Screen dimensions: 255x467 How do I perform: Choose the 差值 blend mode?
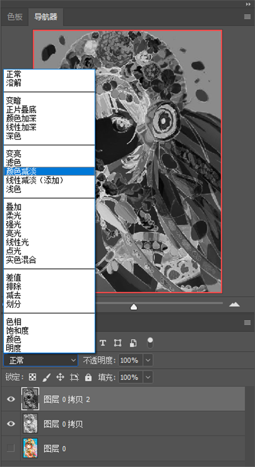[49, 278]
